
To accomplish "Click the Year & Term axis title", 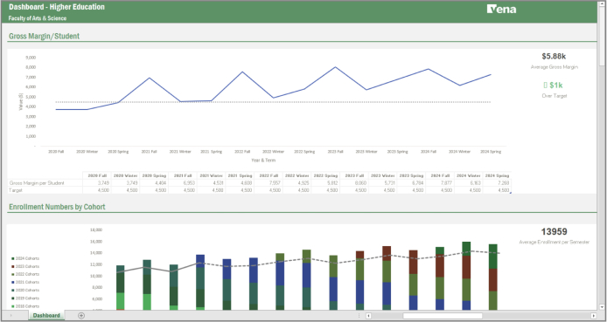I will [263, 160].
